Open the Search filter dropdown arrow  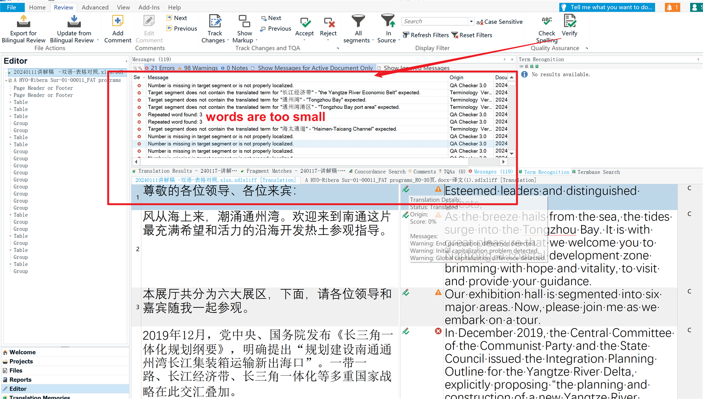tap(471, 21)
